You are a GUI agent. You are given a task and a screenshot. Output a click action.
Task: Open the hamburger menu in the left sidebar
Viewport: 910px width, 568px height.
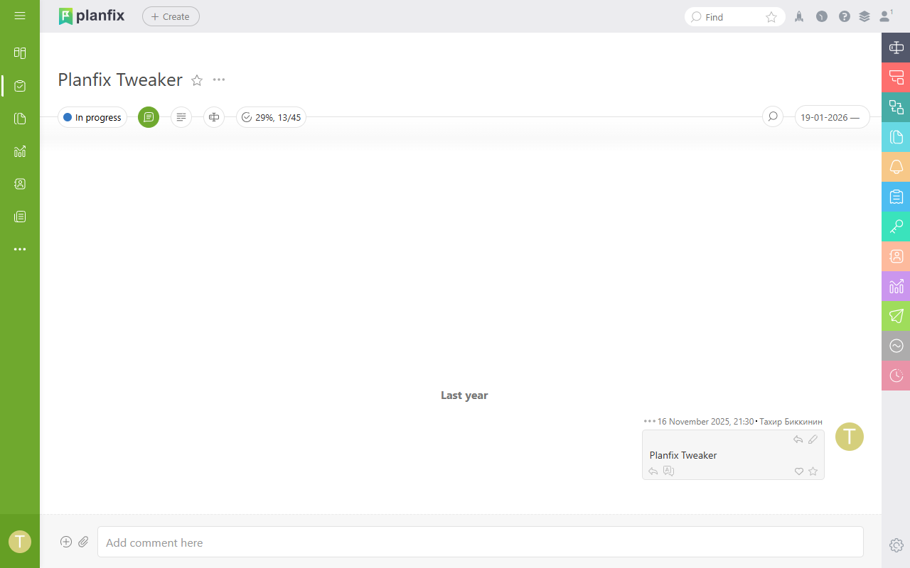coord(20,16)
